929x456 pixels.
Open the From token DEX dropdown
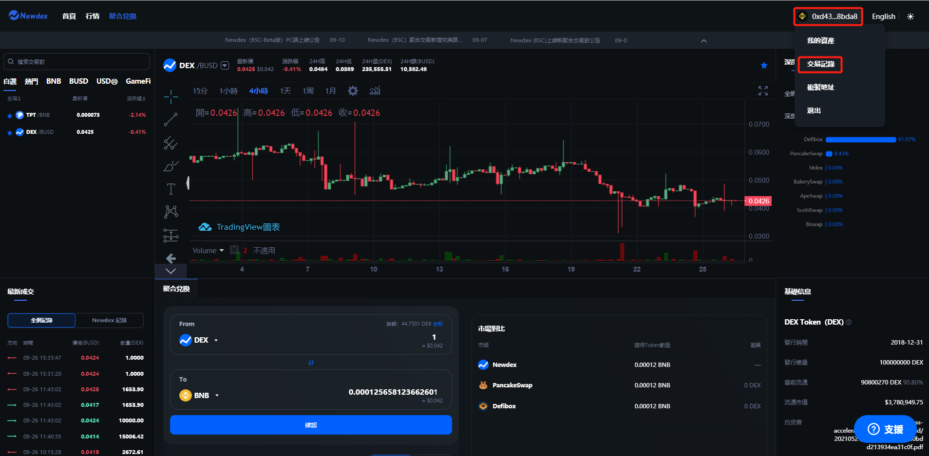(199, 340)
